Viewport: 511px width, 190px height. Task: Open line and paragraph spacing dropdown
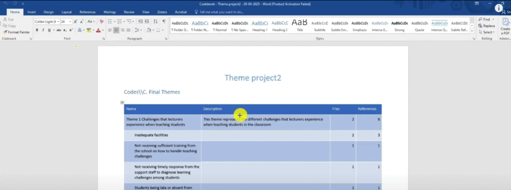[x=139, y=30]
